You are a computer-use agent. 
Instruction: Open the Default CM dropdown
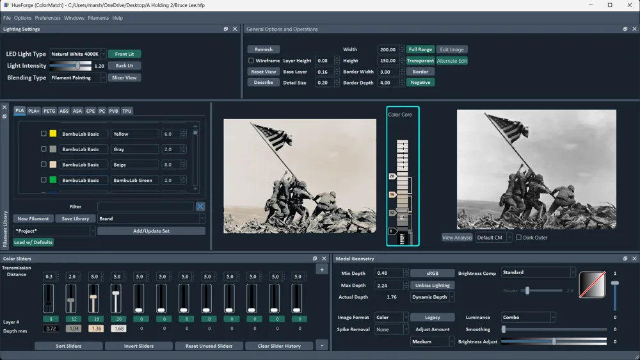pos(493,238)
